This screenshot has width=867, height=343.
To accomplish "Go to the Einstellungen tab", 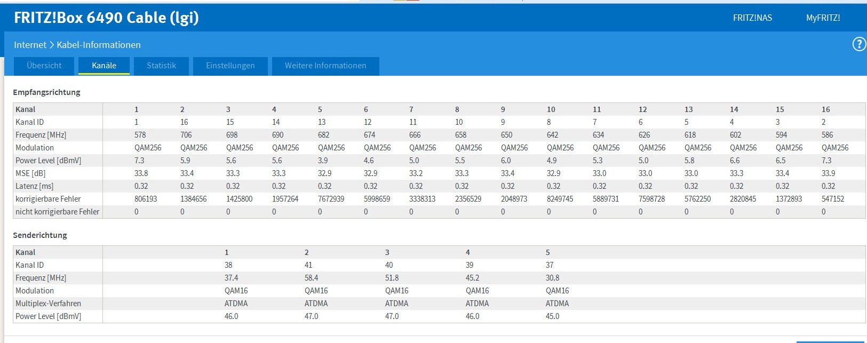I will point(230,66).
